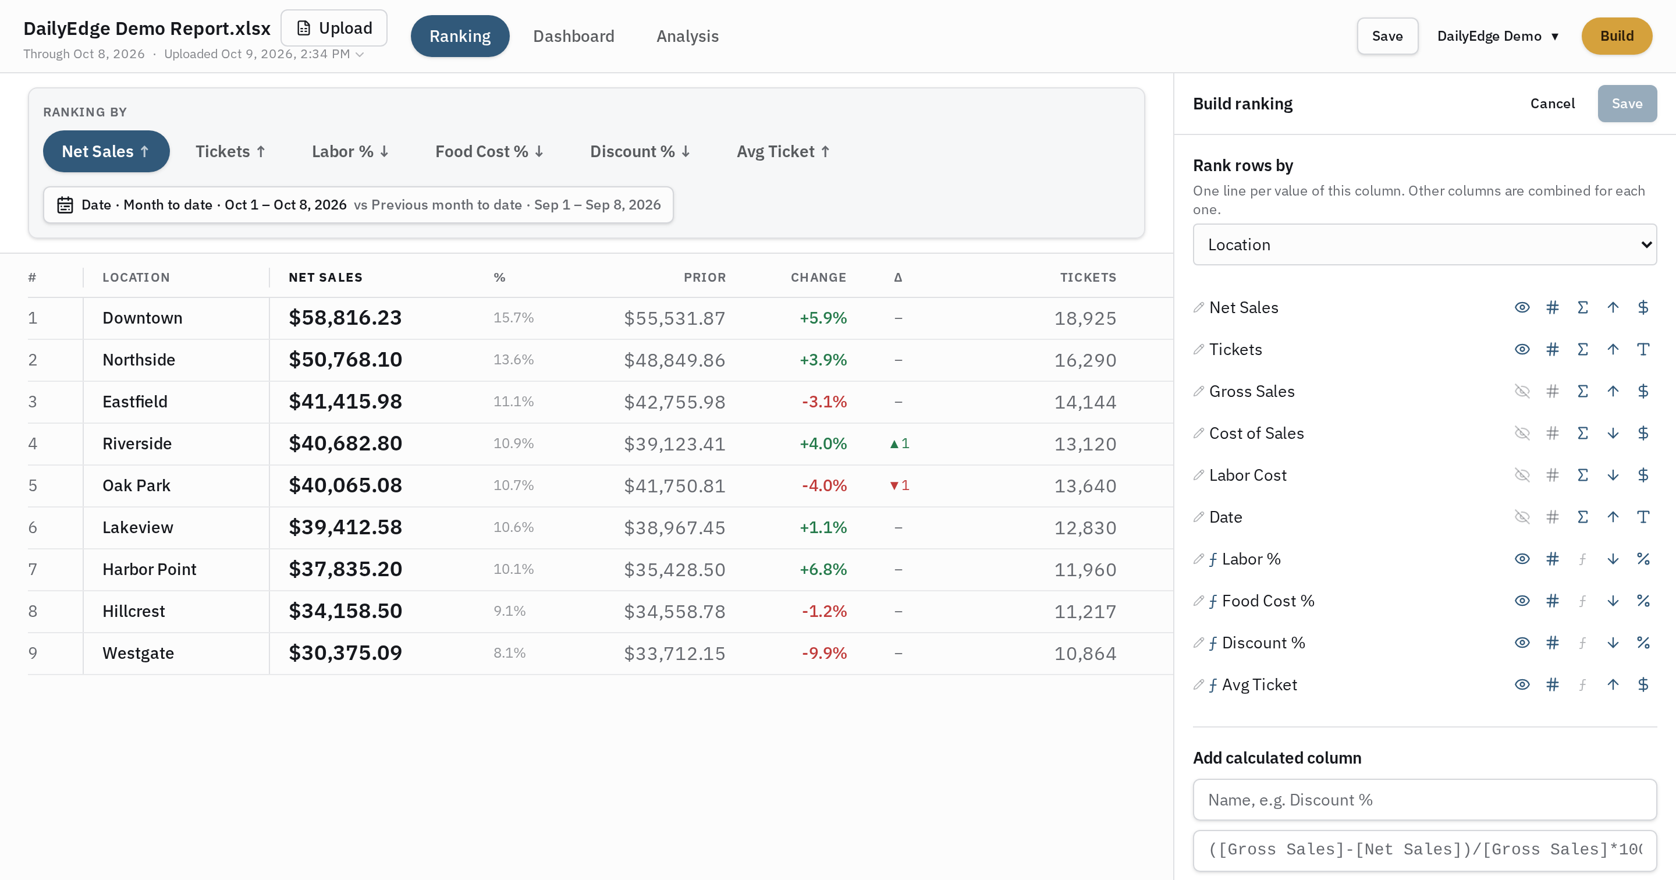Show the Labor Cost column via crossed eye
The image size is (1676, 880).
click(1522, 475)
